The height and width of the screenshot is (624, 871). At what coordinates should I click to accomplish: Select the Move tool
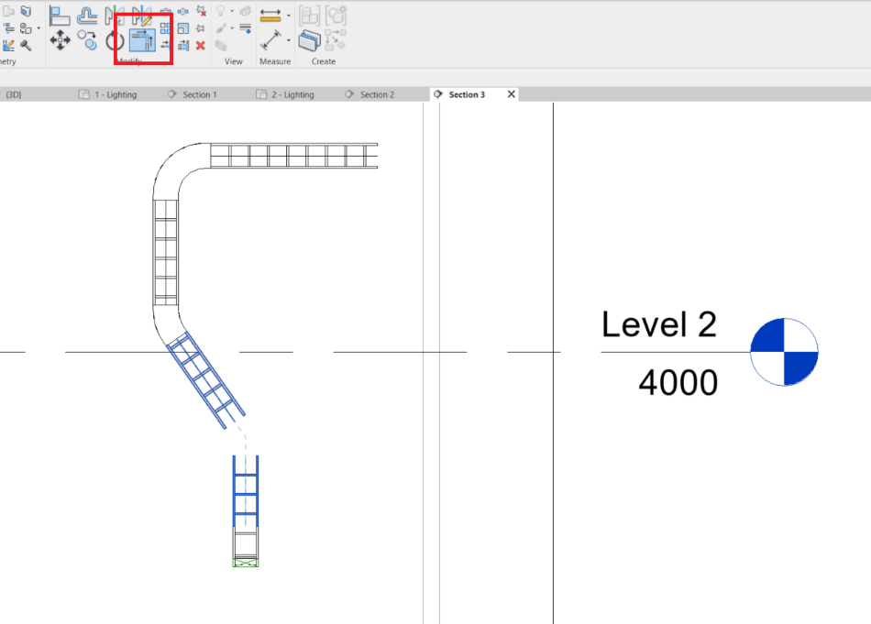[60, 38]
